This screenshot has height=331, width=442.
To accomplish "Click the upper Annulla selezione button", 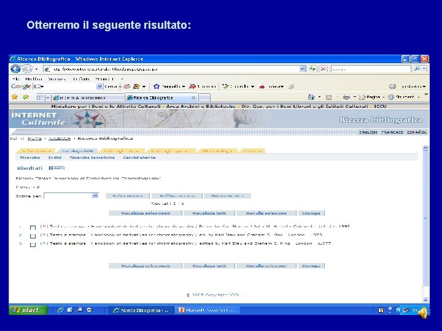I will pyautogui.click(x=266, y=213).
